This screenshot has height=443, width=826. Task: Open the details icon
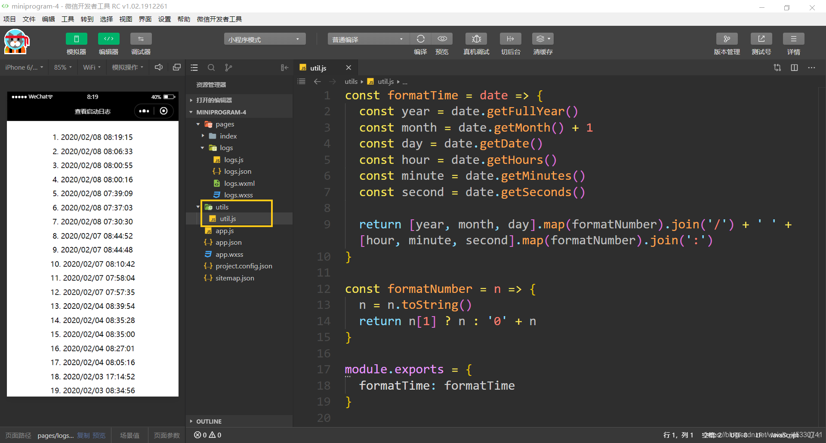793,39
